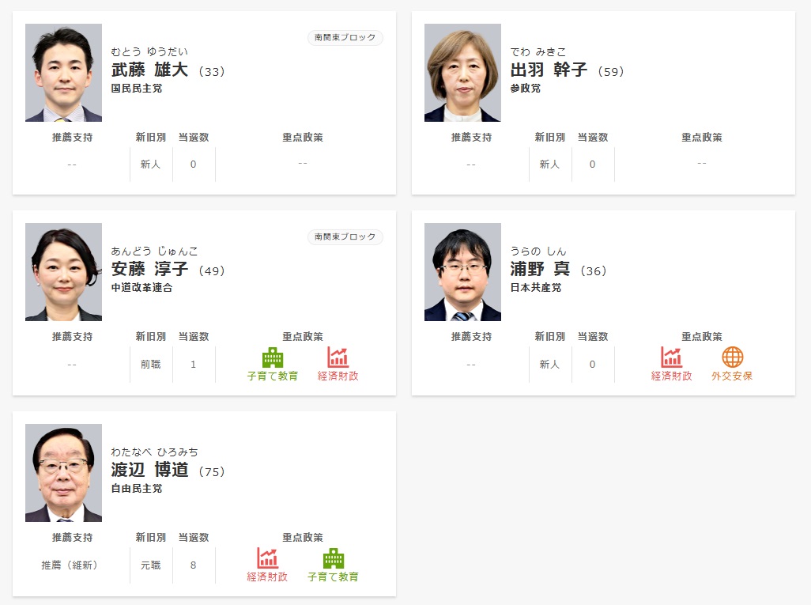The height and width of the screenshot is (605, 811).
Task: Open candidate name 渡辺 博道
Action: click(149, 470)
